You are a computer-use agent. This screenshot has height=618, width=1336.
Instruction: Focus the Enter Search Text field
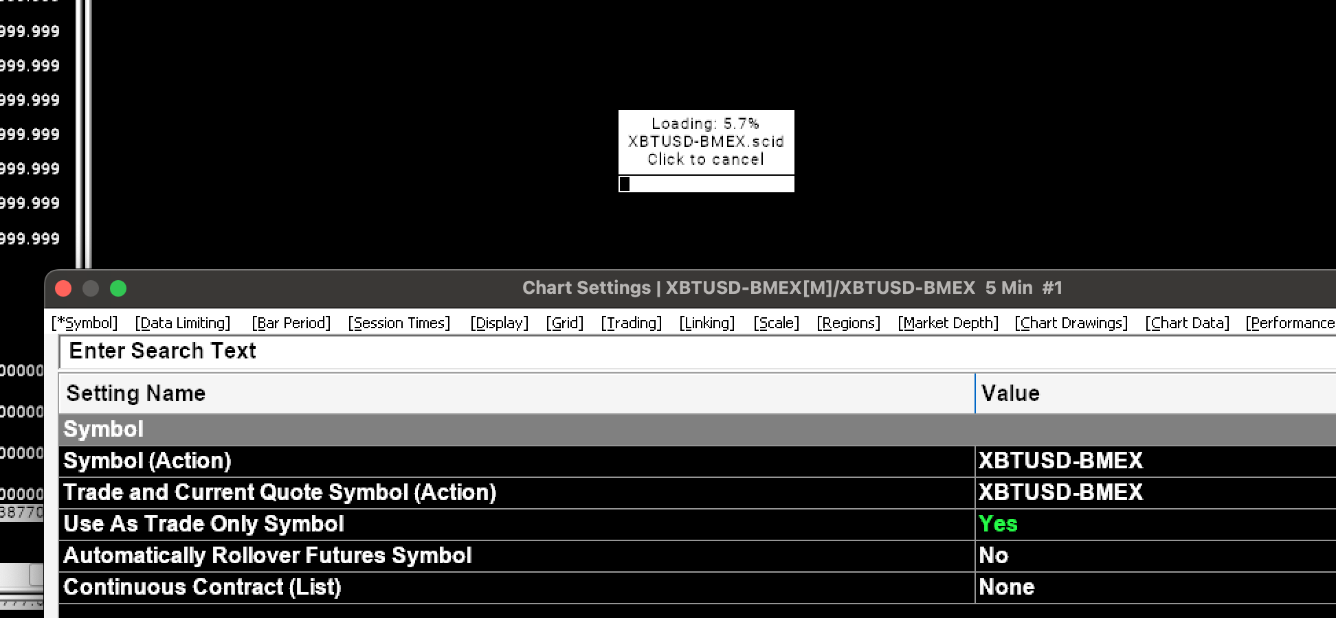point(698,352)
